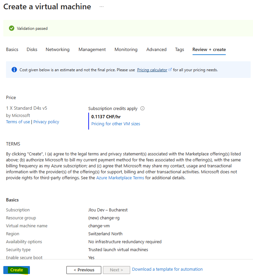Click the green Validation passed checkmark icon
Viewport: 253px width, 276px height.
tap(12, 28)
